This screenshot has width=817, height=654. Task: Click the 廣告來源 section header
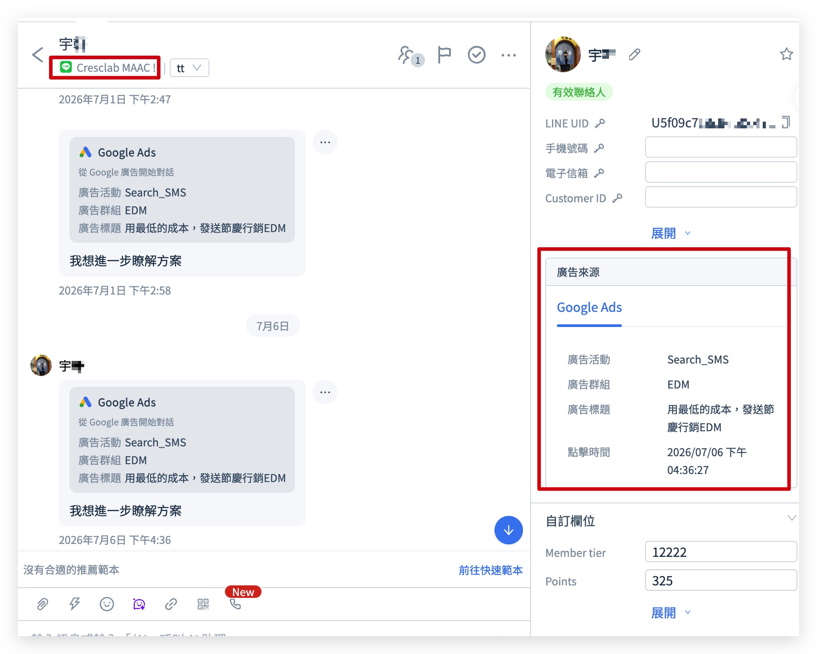click(x=671, y=272)
